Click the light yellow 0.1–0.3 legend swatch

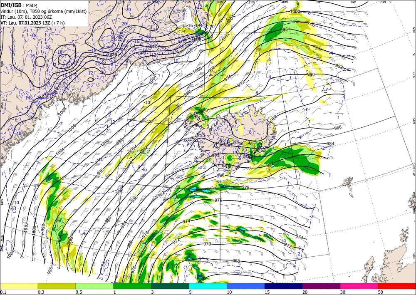[19, 286]
